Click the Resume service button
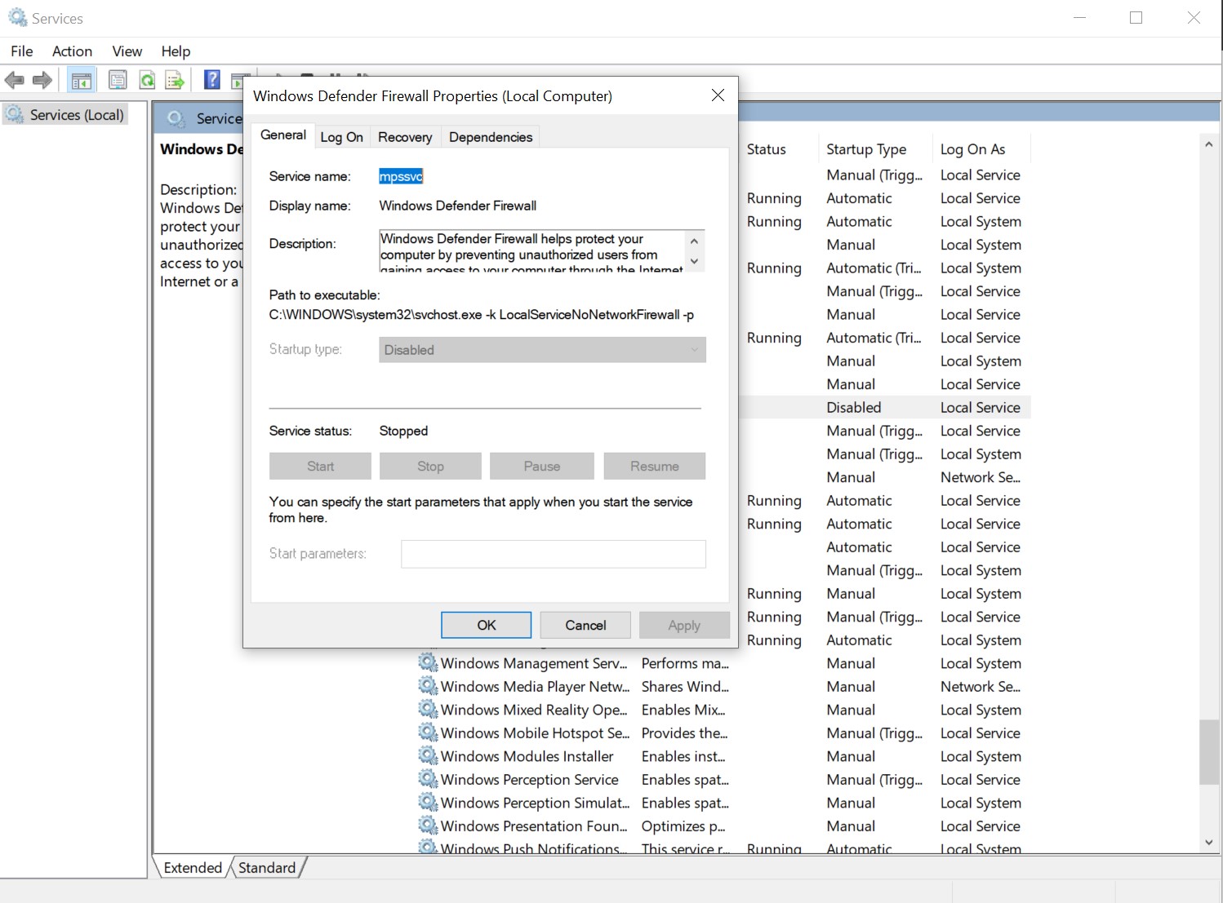This screenshot has width=1223, height=903. point(655,466)
